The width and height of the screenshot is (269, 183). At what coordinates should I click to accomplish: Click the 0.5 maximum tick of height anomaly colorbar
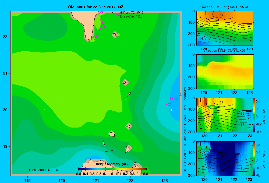click(146, 174)
